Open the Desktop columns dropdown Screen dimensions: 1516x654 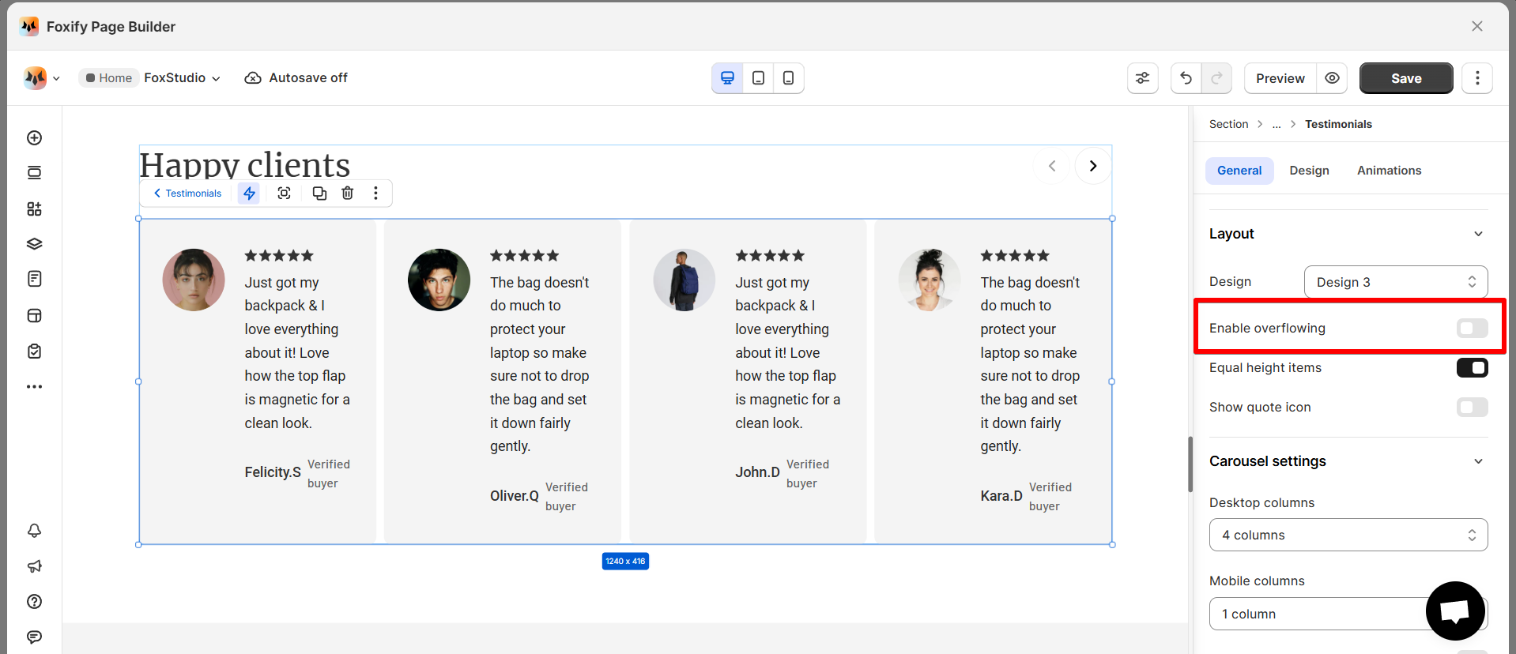(x=1348, y=535)
